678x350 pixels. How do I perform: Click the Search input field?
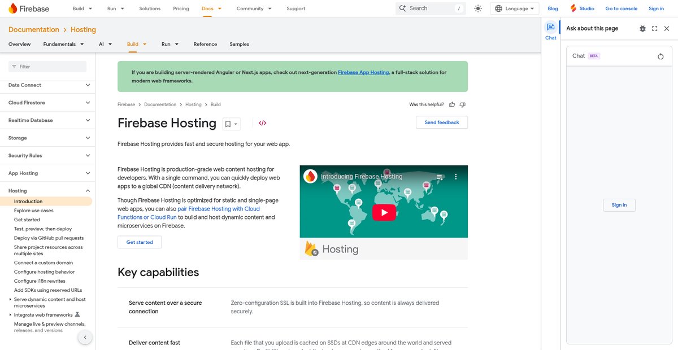(x=431, y=8)
